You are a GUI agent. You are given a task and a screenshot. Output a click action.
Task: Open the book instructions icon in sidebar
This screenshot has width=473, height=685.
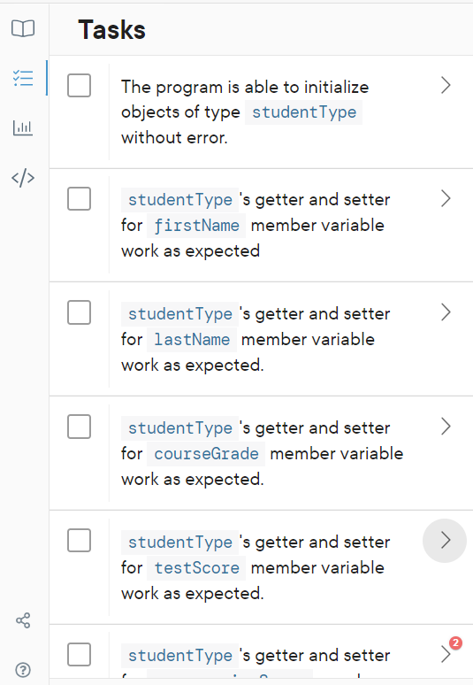pos(23,29)
